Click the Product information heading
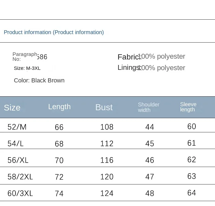The width and height of the screenshot is (215, 206). (54, 32)
